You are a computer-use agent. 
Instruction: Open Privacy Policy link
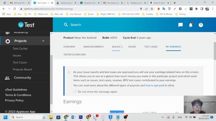click(14, 100)
